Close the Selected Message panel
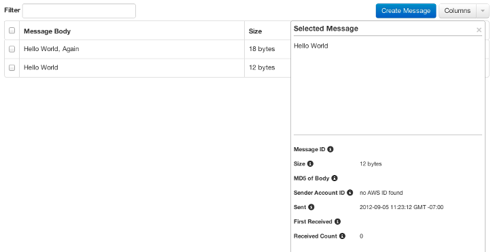Screen dimensions: 493x252 (x=479, y=30)
